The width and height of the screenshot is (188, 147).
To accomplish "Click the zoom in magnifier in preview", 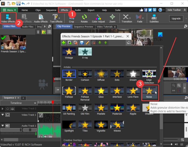I will pos(179,85).
